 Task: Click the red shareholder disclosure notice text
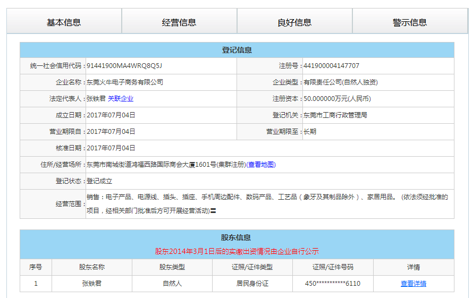point(237,251)
